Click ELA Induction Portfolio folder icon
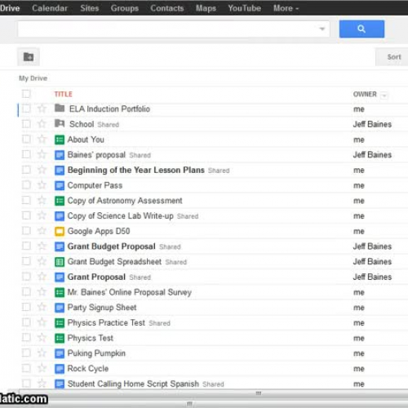The height and width of the screenshot is (408, 408). (x=60, y=109)
